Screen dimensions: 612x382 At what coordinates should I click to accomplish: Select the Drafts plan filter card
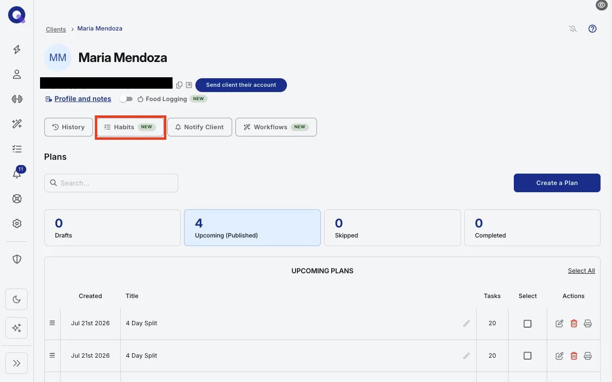coord(112,228)
